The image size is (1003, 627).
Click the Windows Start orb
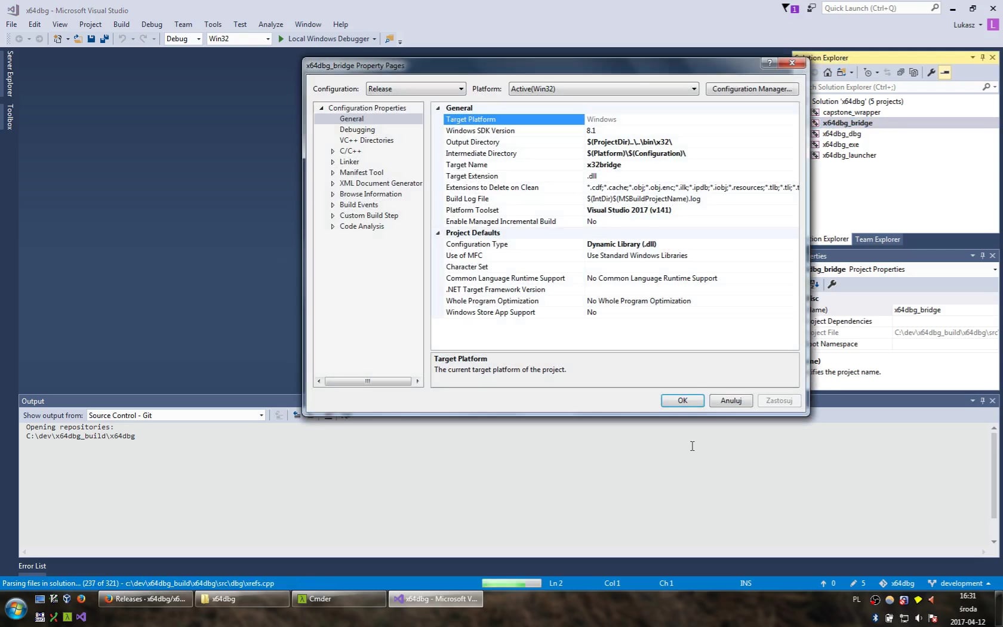click(16, 609)
